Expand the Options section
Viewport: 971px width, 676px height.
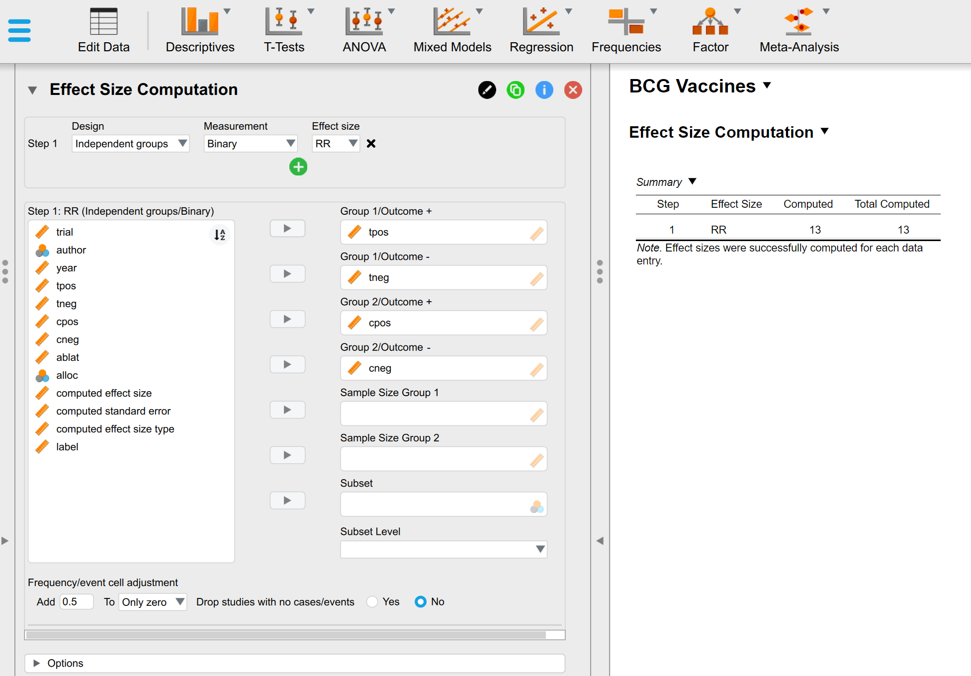point(65,663)
